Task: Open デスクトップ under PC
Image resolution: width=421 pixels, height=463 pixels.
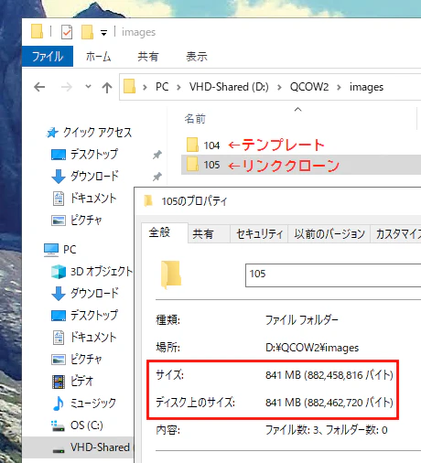Action: (94, 315)
